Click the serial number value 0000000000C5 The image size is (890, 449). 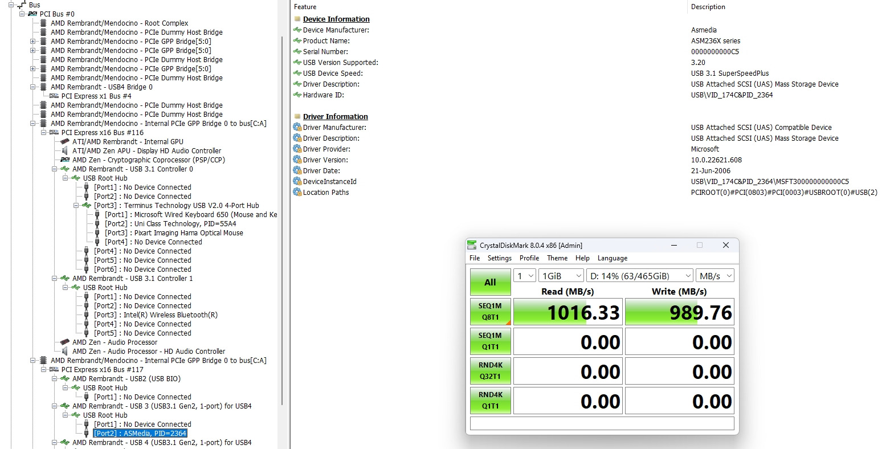pyautogui.click(x=715, y=51)
